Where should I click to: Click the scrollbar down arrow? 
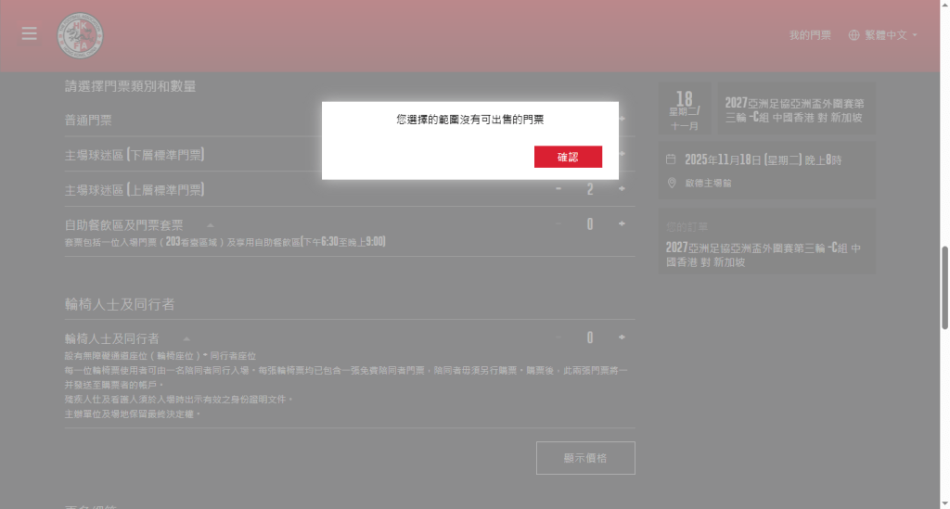coord(944,503)
